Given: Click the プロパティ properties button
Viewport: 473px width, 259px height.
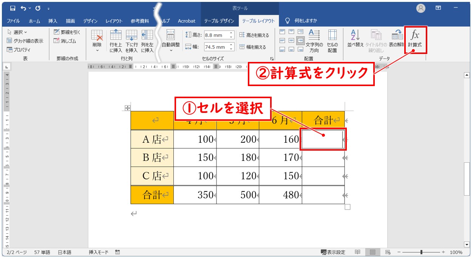Looking at the screenshot, I should (x=19, y=50).
